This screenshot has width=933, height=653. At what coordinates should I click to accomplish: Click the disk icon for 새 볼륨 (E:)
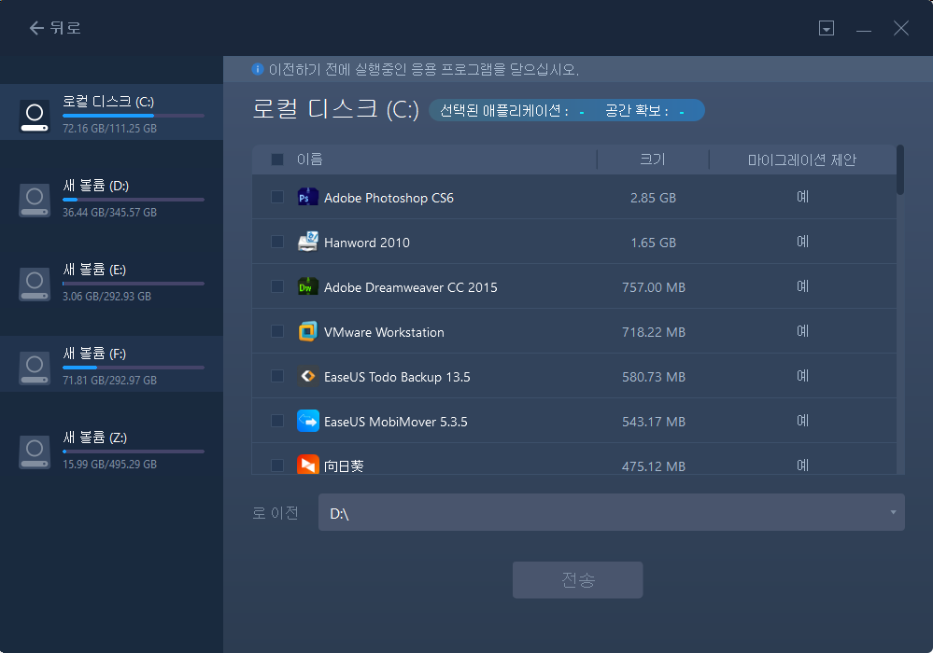click(35, 284)
